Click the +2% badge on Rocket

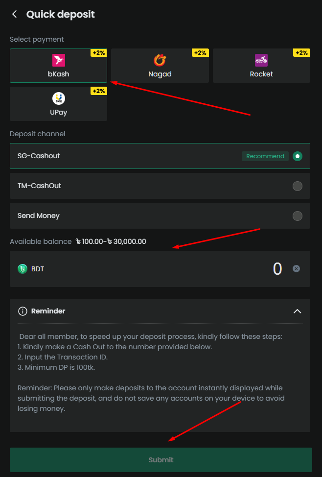[x=301, y=52]
